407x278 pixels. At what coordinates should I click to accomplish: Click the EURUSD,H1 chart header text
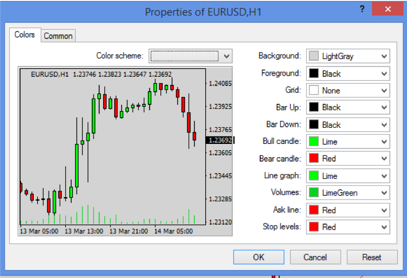101,75
